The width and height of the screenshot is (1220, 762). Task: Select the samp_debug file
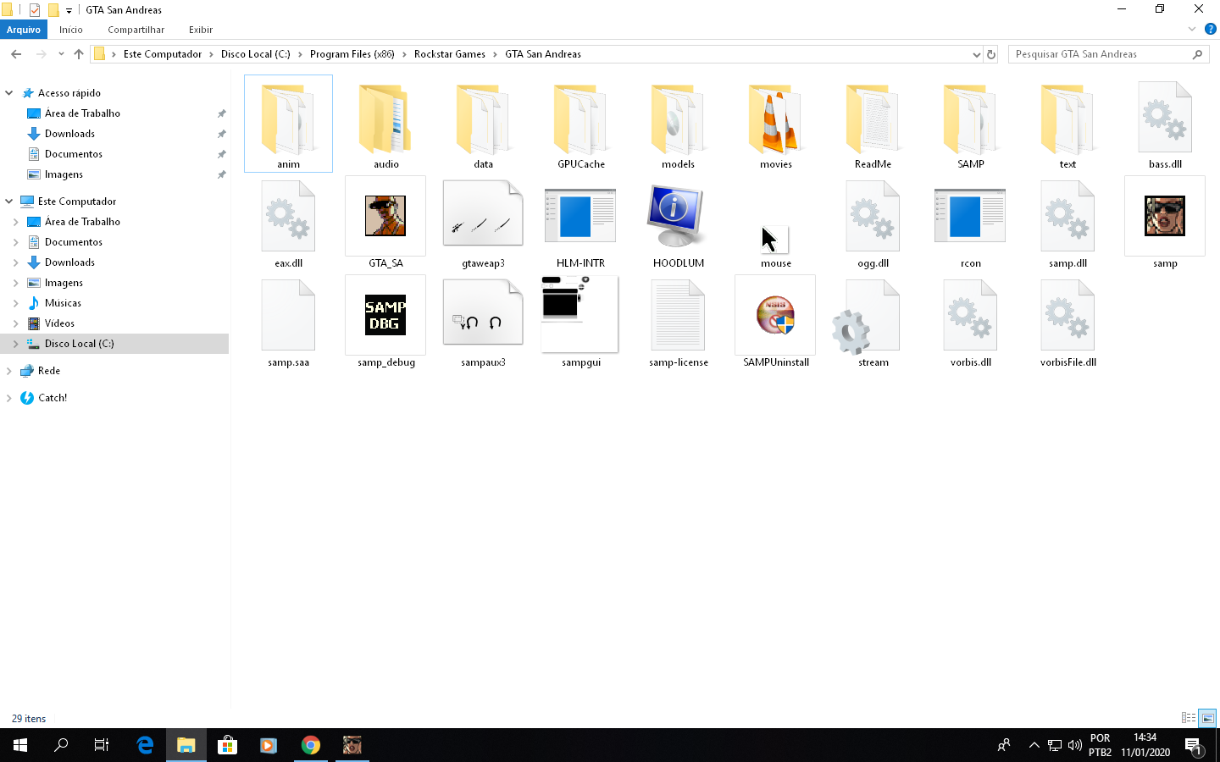(x=385, y=322)
